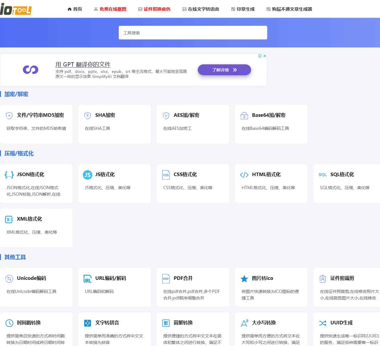
Task: Click the Base64 lock icon
Action: tap(244, 116)
